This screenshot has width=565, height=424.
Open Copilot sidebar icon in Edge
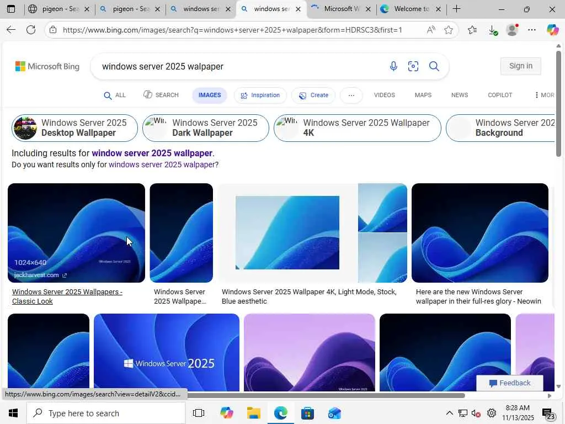point(552,30)
